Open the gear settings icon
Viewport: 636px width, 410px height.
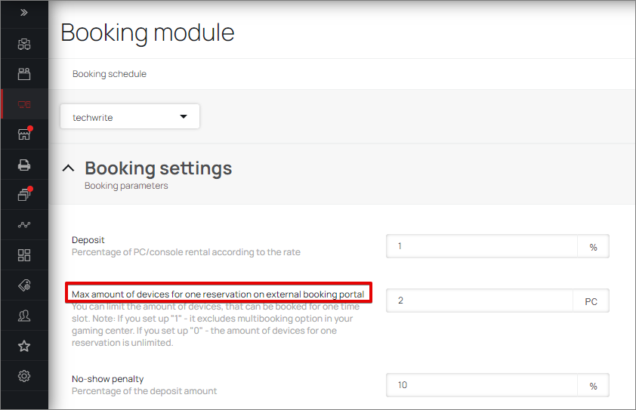(24, 376)
